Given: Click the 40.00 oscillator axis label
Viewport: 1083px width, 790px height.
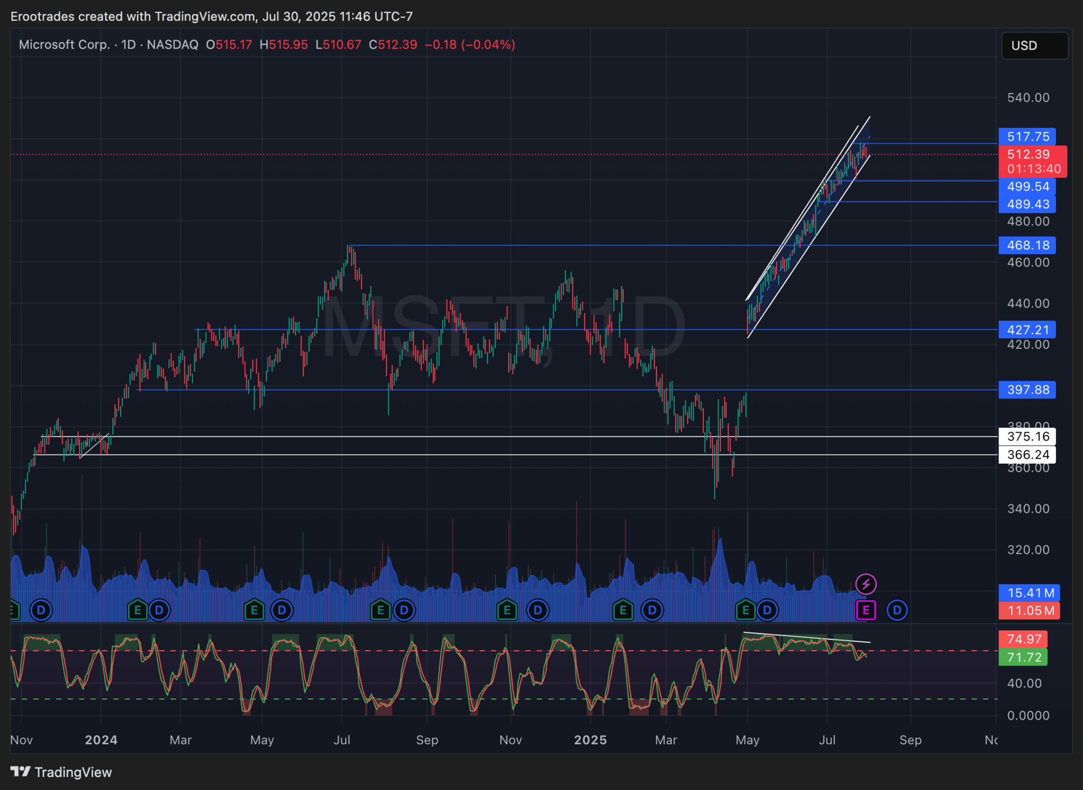Looking at the screenshot, I should 1024,683.
